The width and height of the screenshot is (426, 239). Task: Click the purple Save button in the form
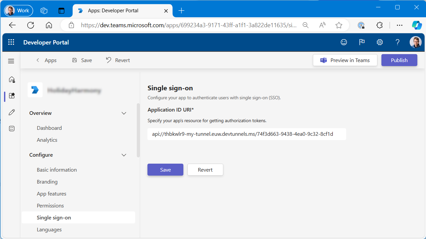click(165, 170)
